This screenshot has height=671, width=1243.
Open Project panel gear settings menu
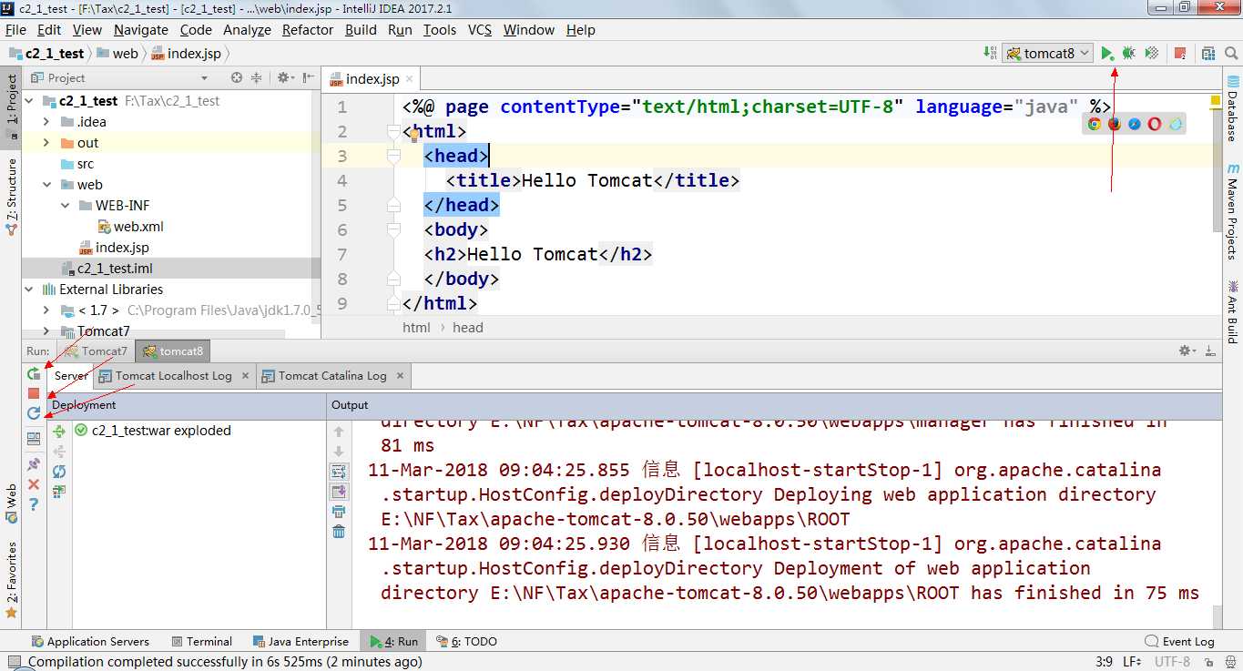(x=285, y=78)
